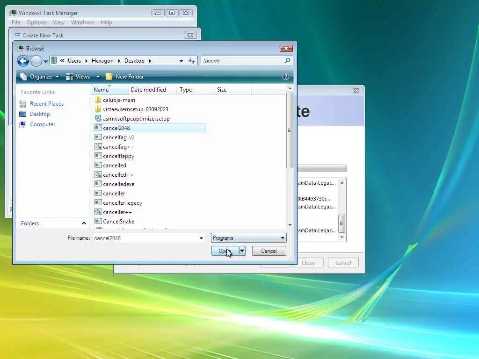Select asmwsoftpcoptimizersetup installer icon
The image size is (479, 359).
tap(98, 118)
